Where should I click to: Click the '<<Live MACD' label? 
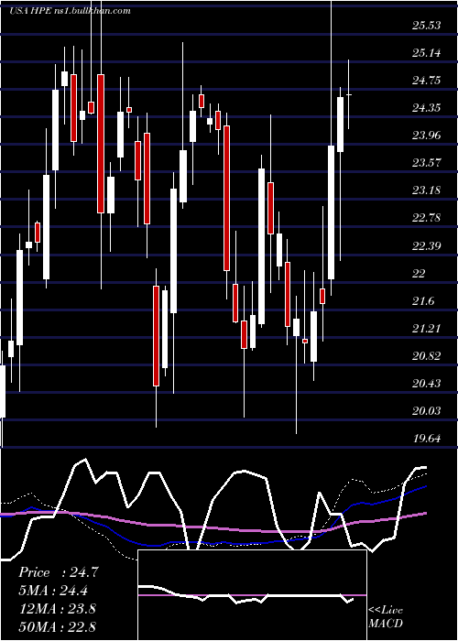click(x=386, y=617)
